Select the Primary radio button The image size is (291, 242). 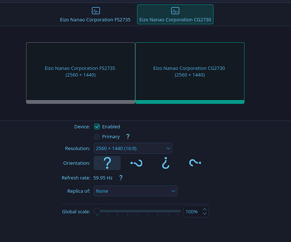click(97, 137)
